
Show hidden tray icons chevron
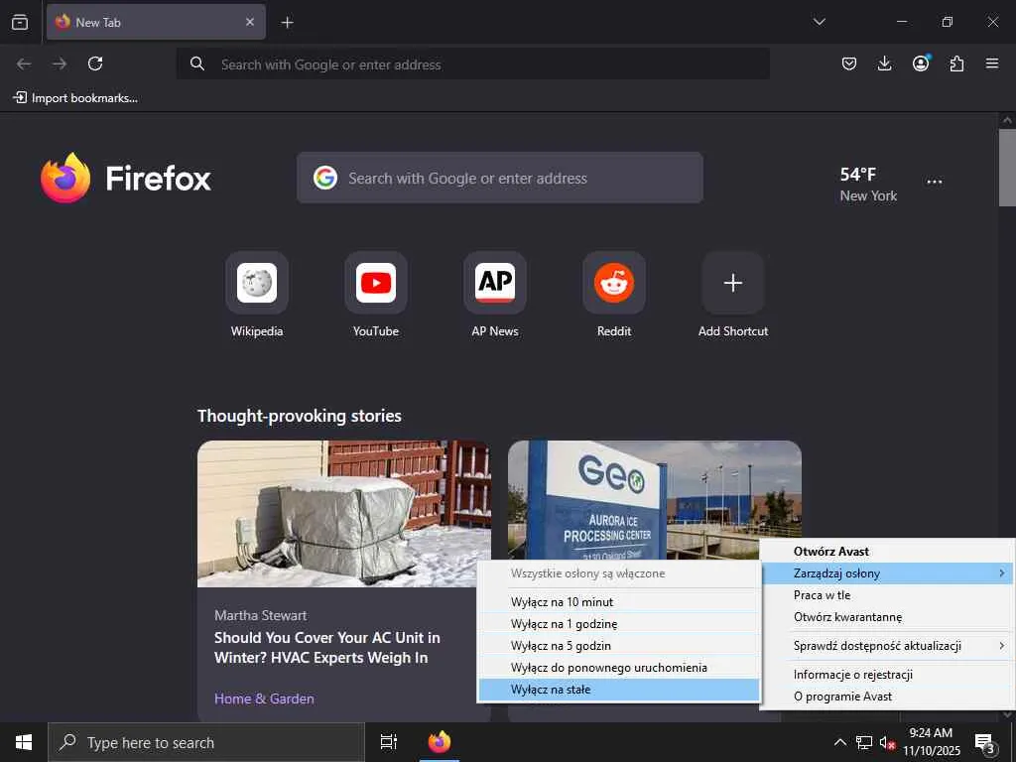[839, 742]
